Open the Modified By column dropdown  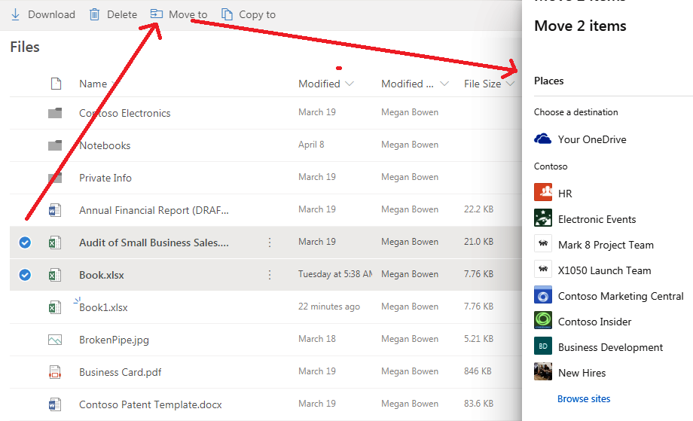(444, 84)
